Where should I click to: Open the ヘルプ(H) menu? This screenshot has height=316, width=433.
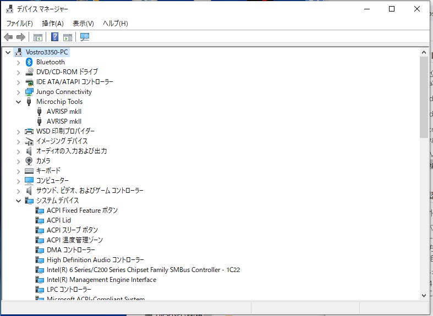116,24
